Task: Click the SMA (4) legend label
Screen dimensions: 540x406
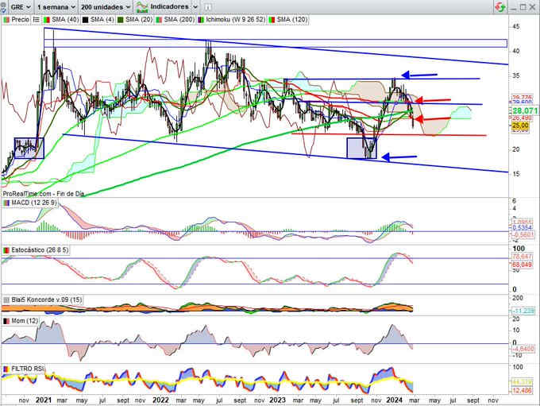Action: [x=99, y=18]
